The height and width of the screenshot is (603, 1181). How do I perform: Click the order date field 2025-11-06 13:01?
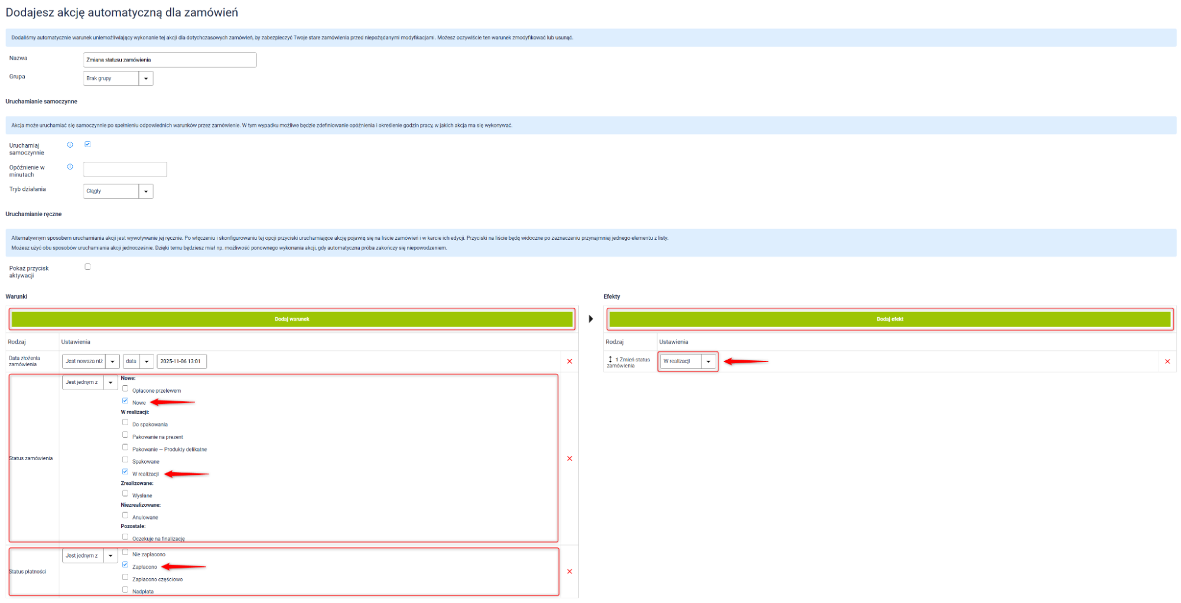pos(181,361)
